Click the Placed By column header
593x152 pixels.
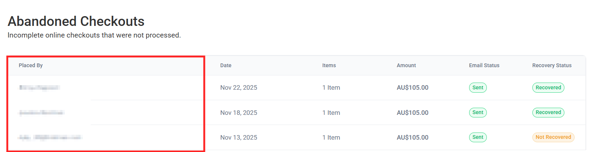coord(30,65)
